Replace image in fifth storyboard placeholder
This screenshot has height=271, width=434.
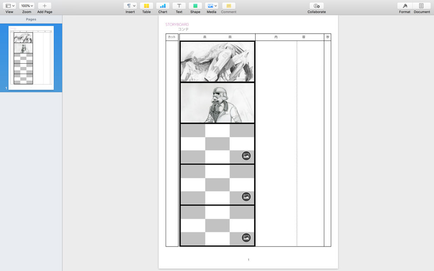[246, 237]
